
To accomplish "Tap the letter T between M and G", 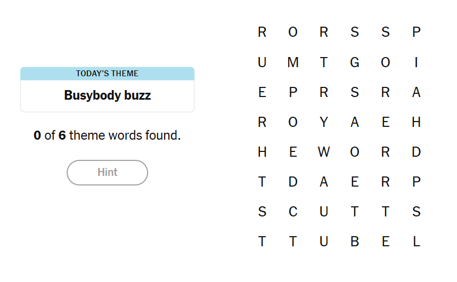I will pyautogui.click(x=324, y=63).
